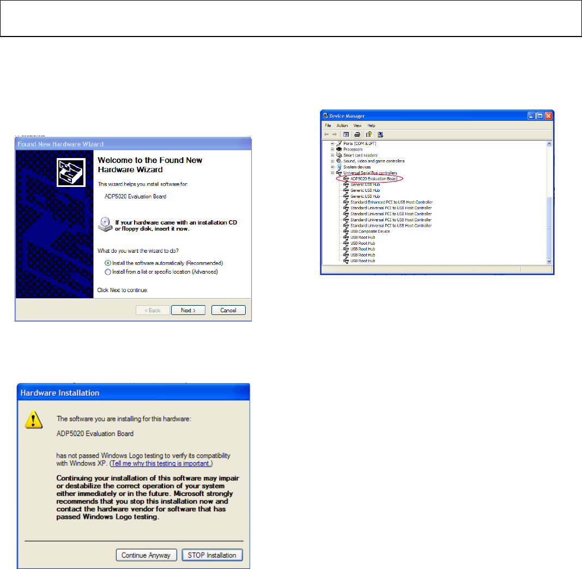The width and height of the screenshot is (582, 569).
Task: Open the Device Manager title bar system icon
Action: pyautogui.click(x=325, y=116)
